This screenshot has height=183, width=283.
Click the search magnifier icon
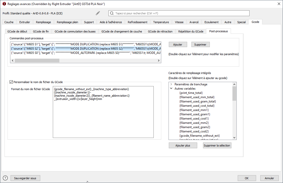pyautogui.click(x=112, y=13)
